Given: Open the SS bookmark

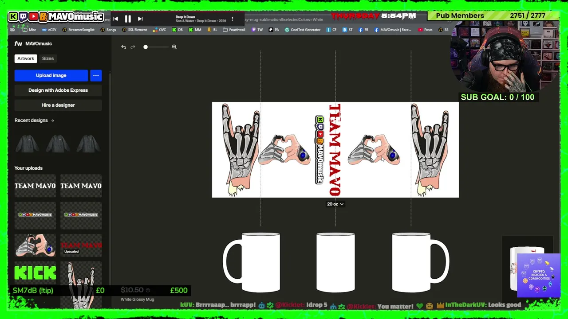Looking at the screenshot, I should tap(443, 30).
